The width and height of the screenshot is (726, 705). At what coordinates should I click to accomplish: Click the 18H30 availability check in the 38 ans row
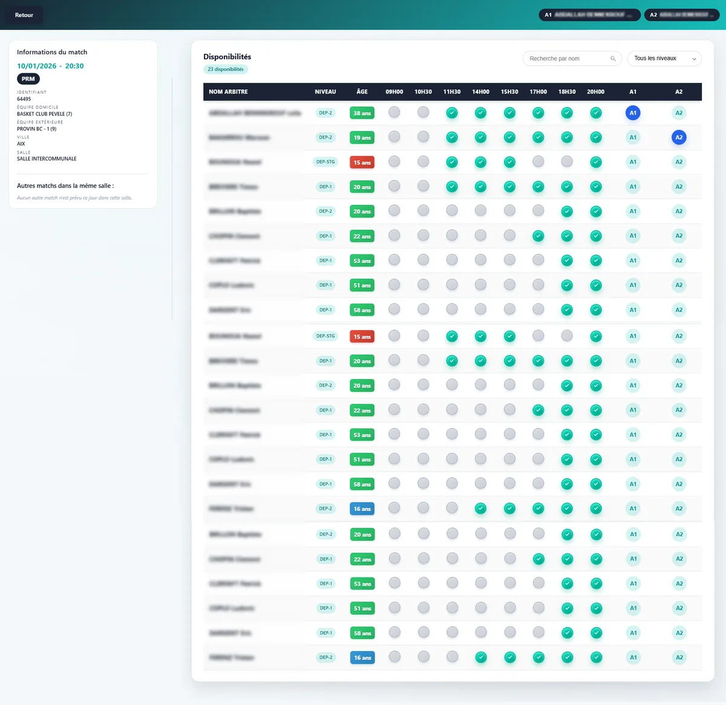tap(567, 113)
